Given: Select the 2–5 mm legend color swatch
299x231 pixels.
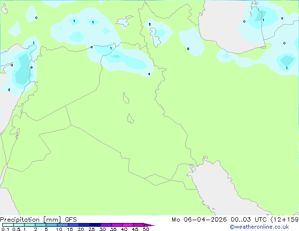Looking at the screenshot, I should tap(41, 225).
